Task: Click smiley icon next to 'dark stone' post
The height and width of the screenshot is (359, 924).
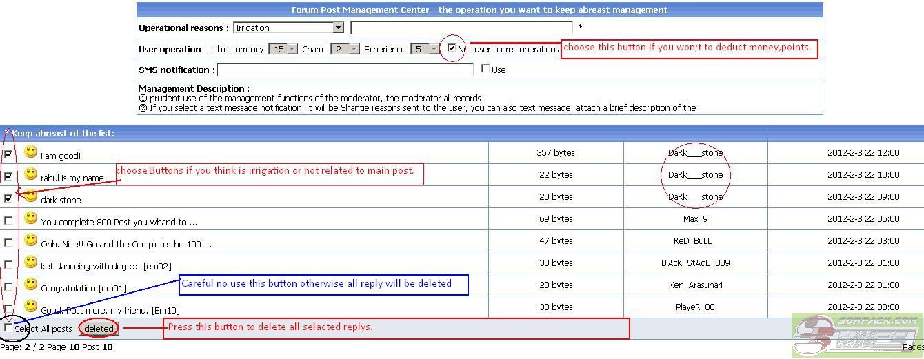Action: [x=30, y=196]
